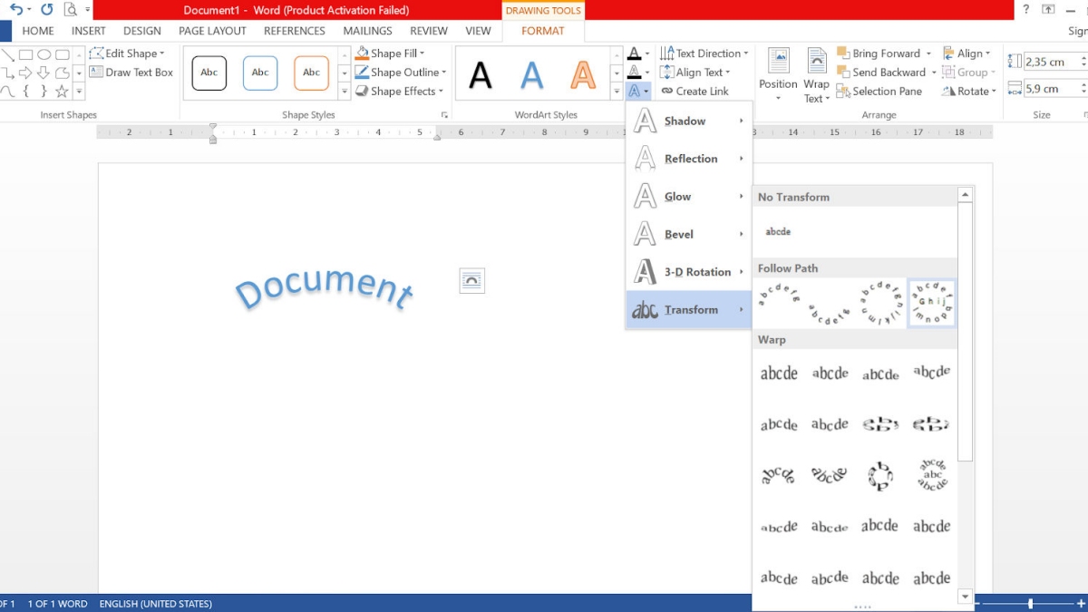Screen dimensions: 1088x612
Task: Click the Create Link button
Action: 695,92
